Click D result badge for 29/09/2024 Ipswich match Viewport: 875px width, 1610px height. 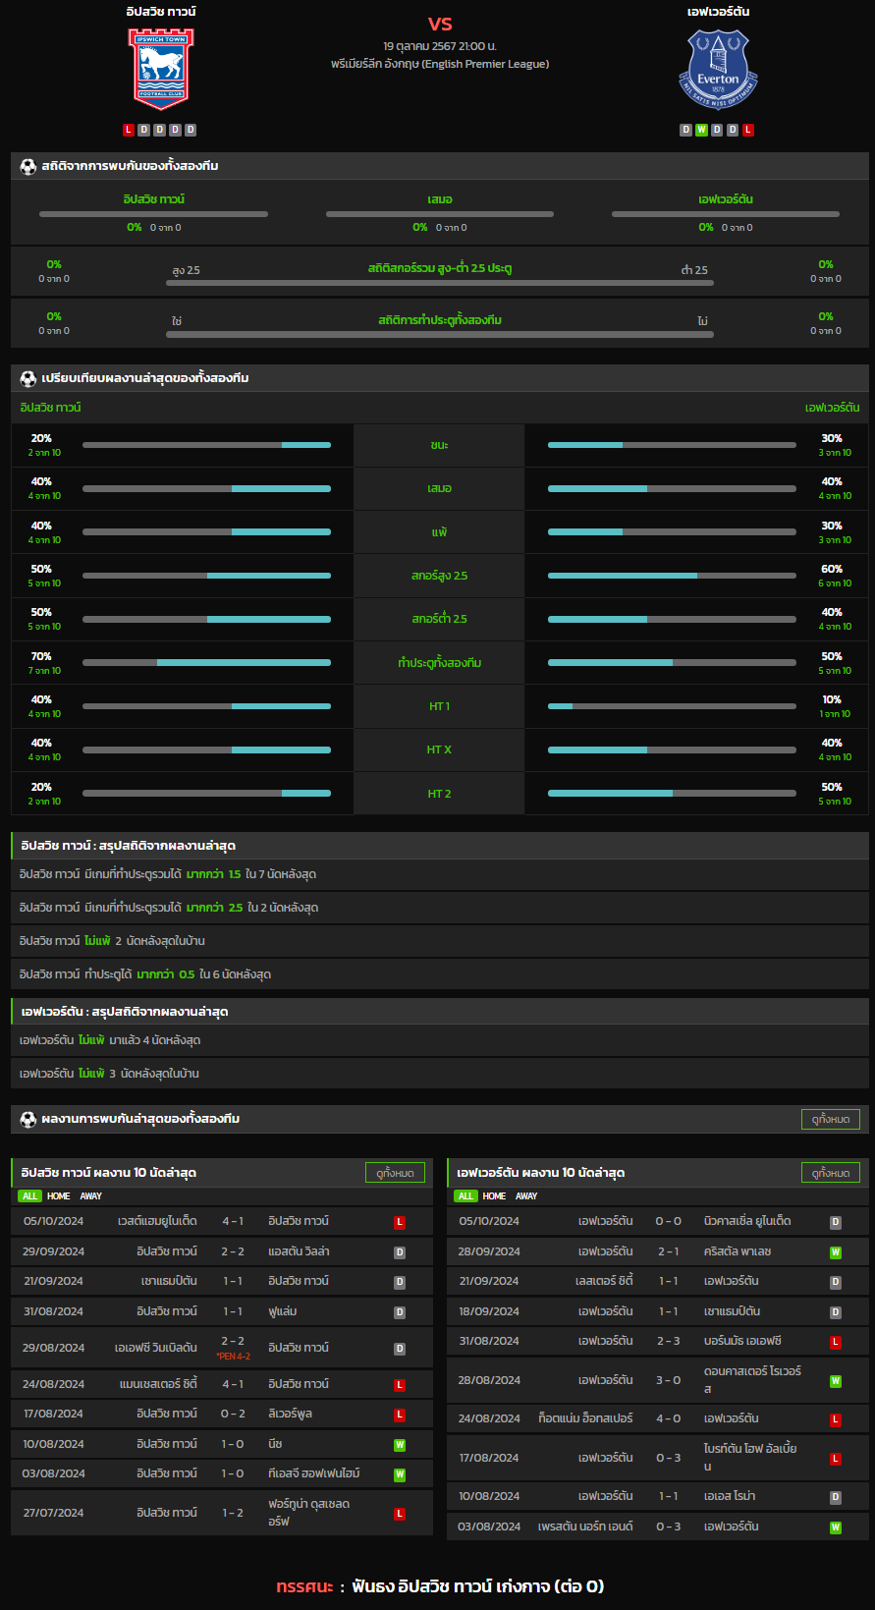click(x=400, y=1252)
